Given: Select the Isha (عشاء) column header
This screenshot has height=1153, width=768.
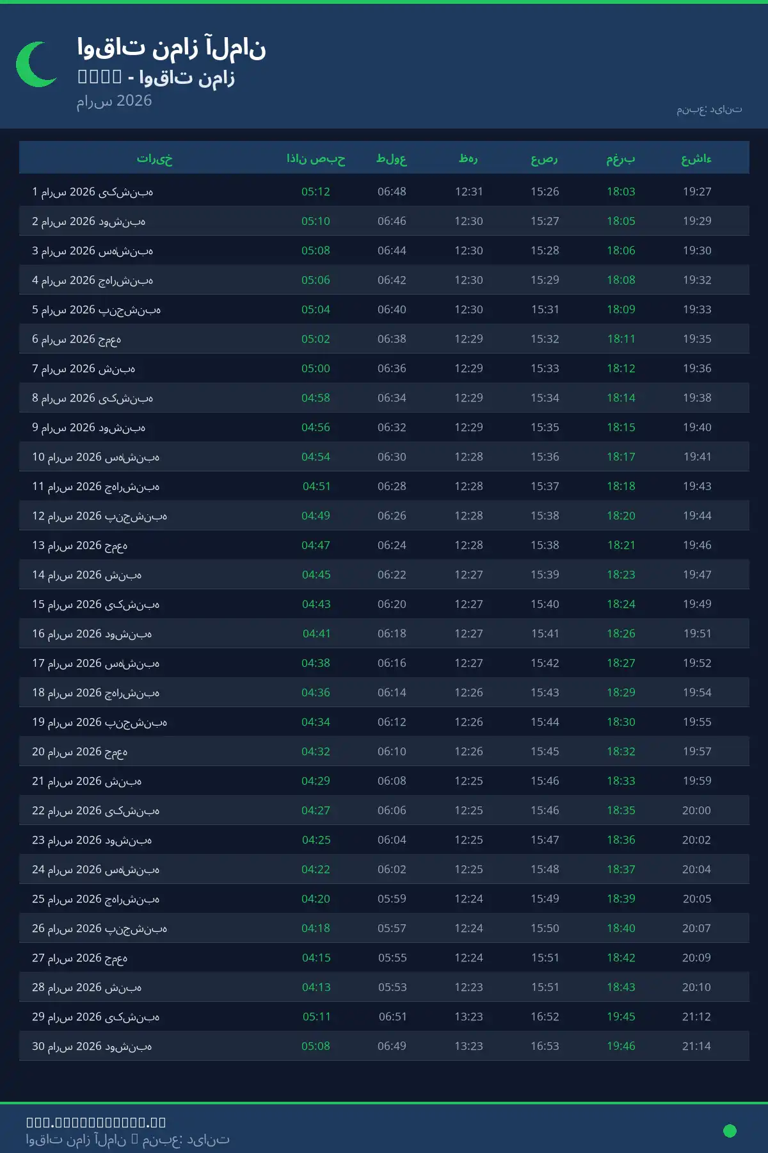Looking at the screenshot, I should tap(696, 159).
